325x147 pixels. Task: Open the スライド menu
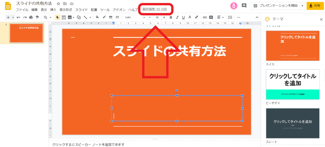point(82,10)
